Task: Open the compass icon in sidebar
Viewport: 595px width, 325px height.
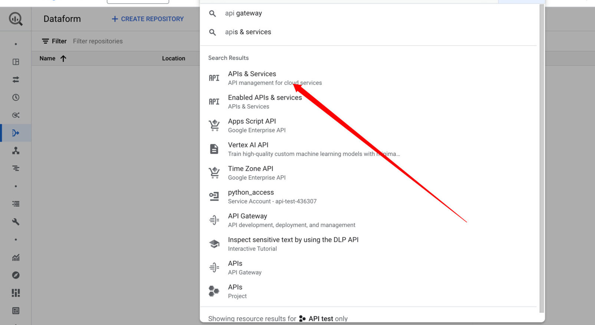Action: pos(16,275)
